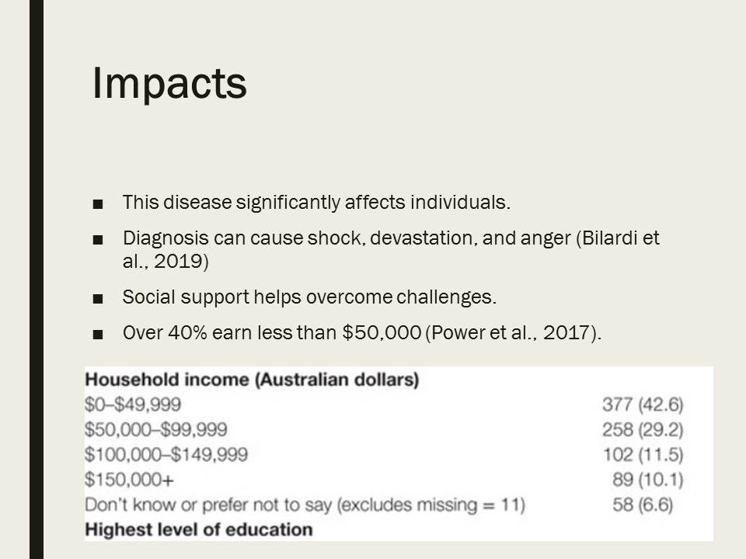Click the "(Power et al., 2017)" citation text
Viewport: 746px width, 559px height.
(514, 333)
